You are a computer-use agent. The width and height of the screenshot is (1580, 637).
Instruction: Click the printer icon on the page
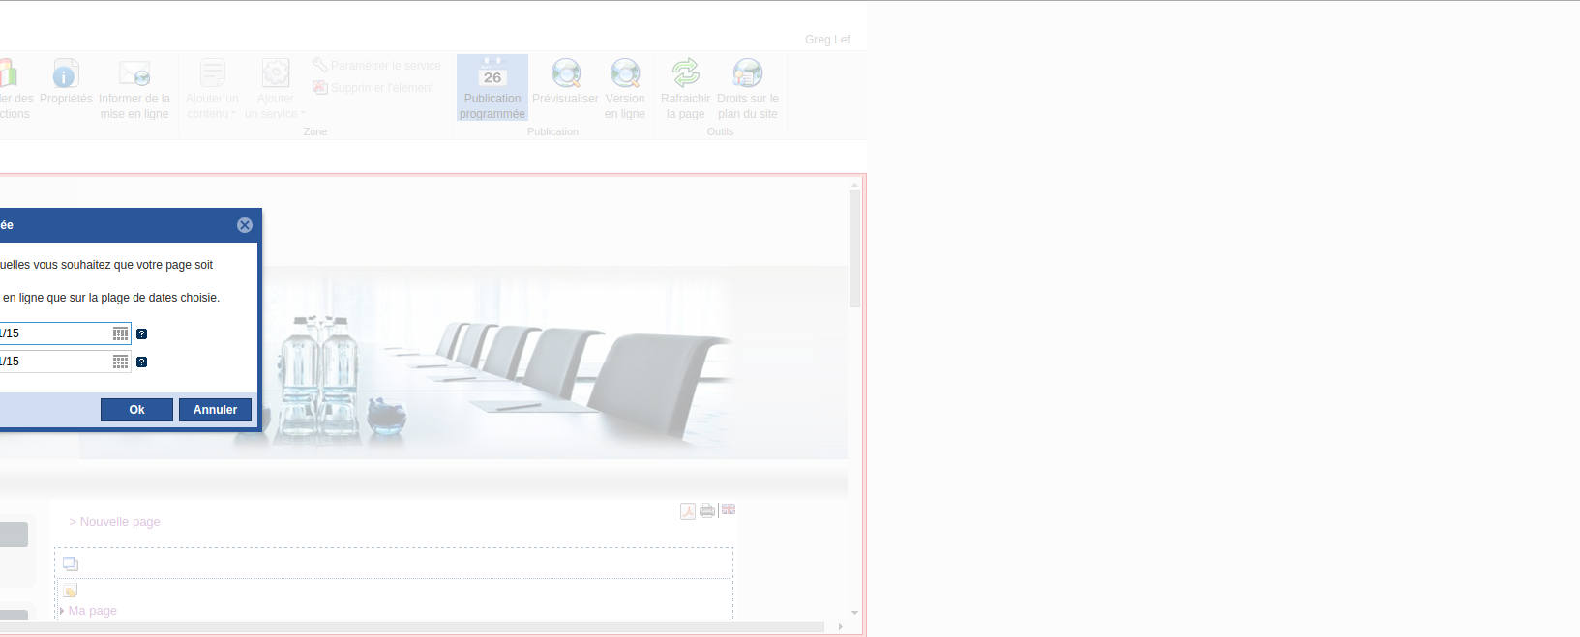click(x=707, y=511)
